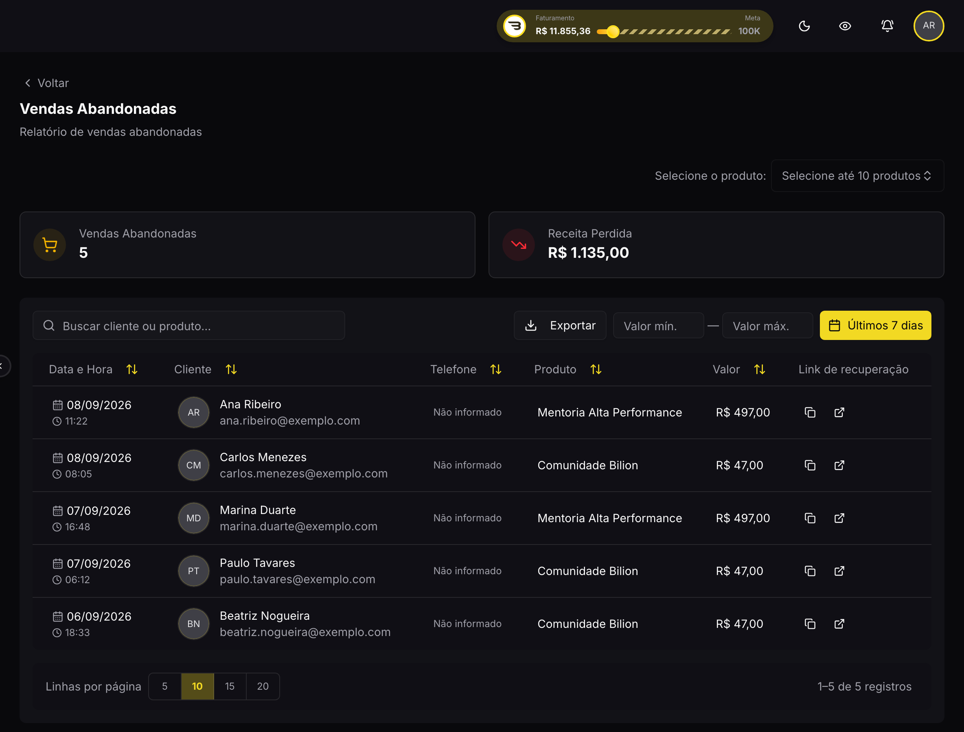Open recovery link for Marina Duarte
This screenshot has height=732, width=964.
click(839, 518)
